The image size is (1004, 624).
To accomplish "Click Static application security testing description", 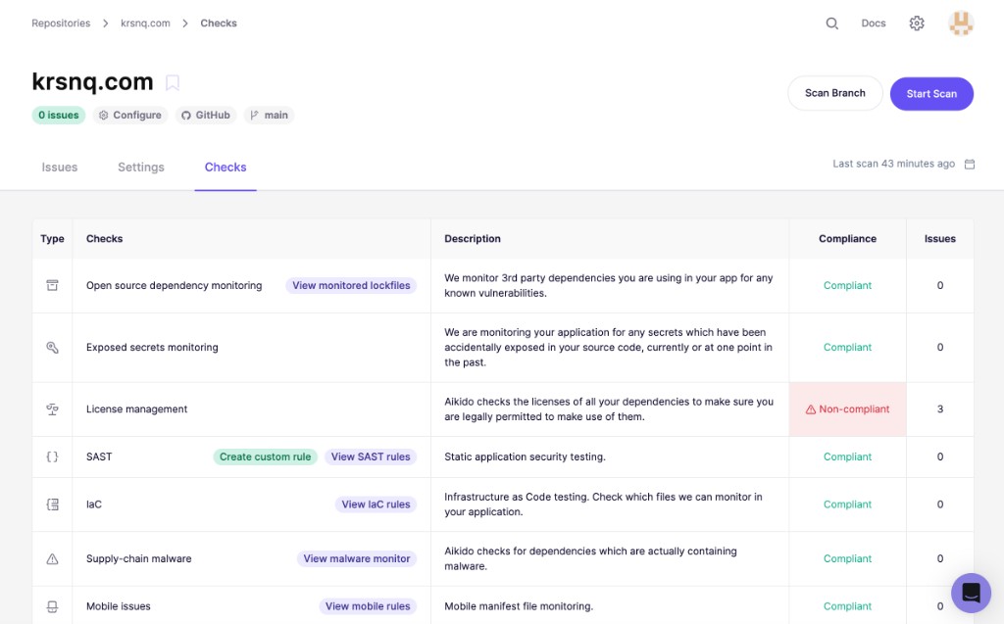I will point(526,456).
